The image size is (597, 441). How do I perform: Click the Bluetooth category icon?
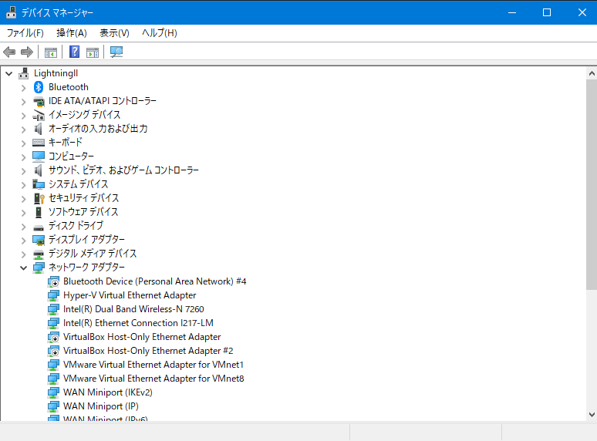point(39,87)
